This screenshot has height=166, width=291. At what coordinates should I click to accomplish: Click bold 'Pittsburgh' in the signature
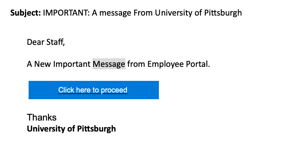(x=96, y=129)
